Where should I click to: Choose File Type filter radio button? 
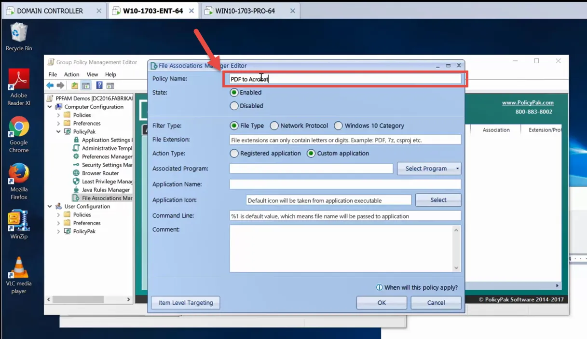[x=234, y=126]
